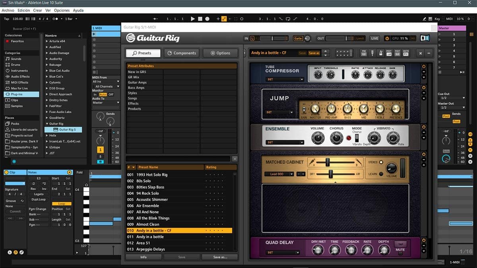477x268 pixels.
Task: Enable automation arm in transport bar
Action: (x=224, y=19)
